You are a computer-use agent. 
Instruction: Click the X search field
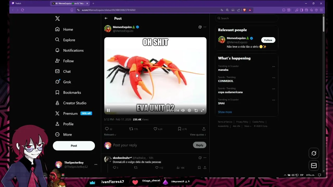pyautogui.click(x=247, y=18)
